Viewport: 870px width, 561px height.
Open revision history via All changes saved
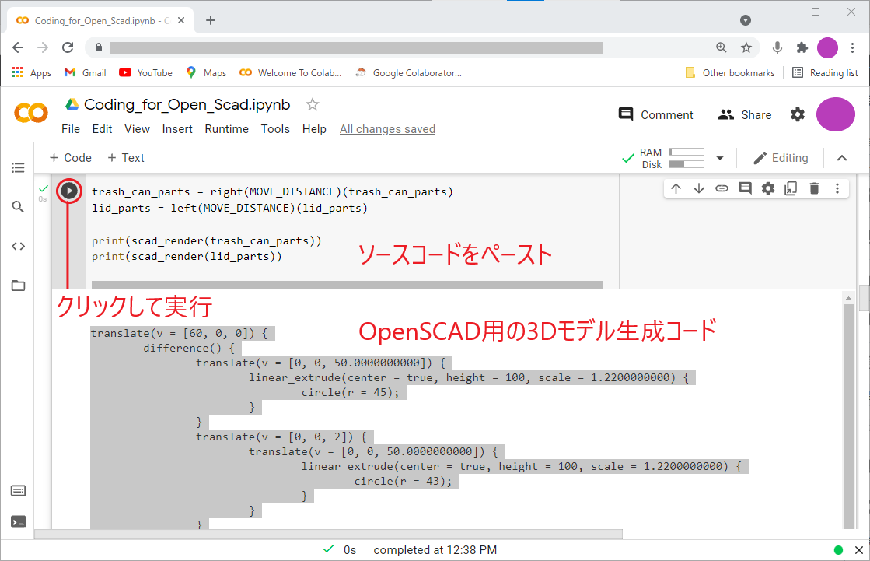coord(387,129)
